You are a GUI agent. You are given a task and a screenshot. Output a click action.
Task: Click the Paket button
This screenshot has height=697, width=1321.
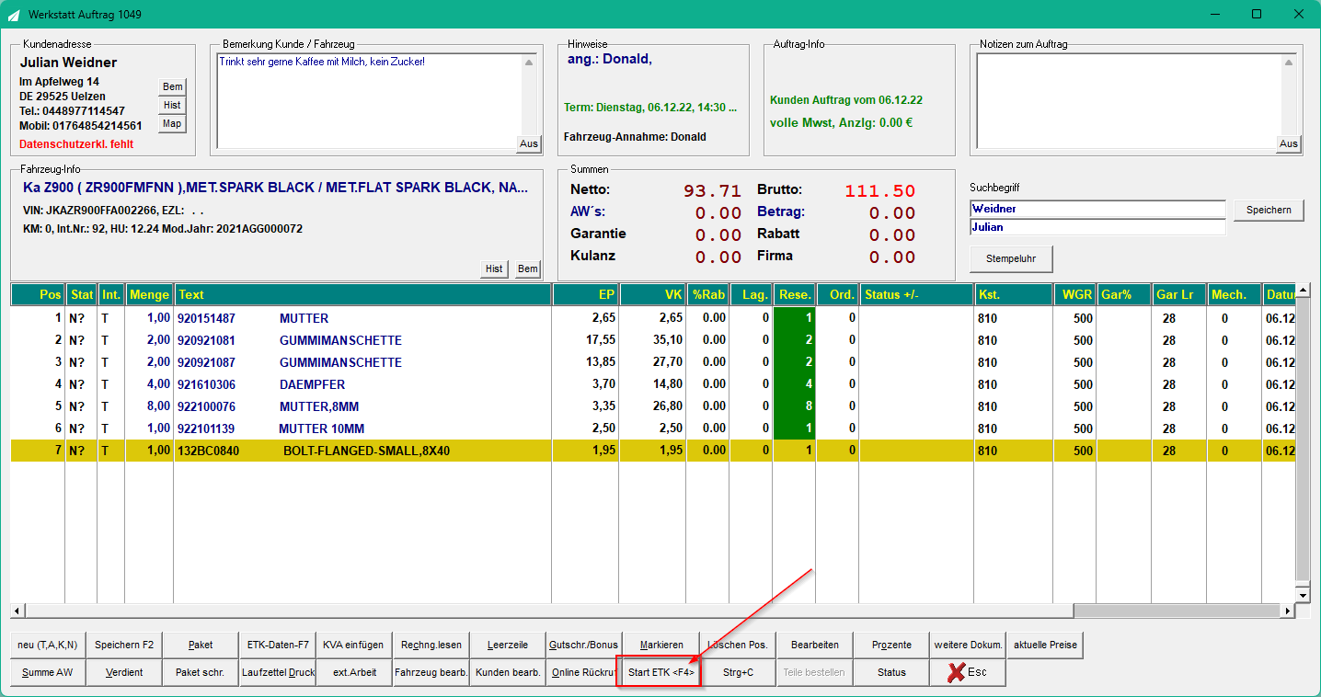coord(201,645)
